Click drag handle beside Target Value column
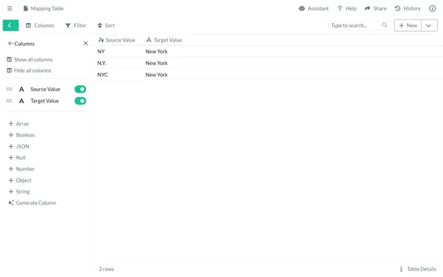Image resolution: width=443 pixels, height=277 pixels. click(x=9, y=101)
